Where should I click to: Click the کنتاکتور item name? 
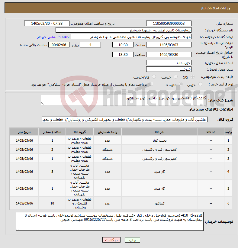coord(159,203)
